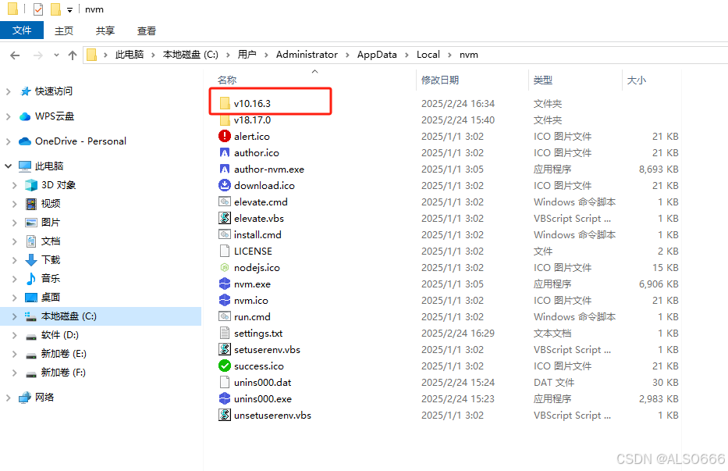Screen dimensions: 728x471
Task: Click the nvm segment in address path
Action: [x=469, y=55]
